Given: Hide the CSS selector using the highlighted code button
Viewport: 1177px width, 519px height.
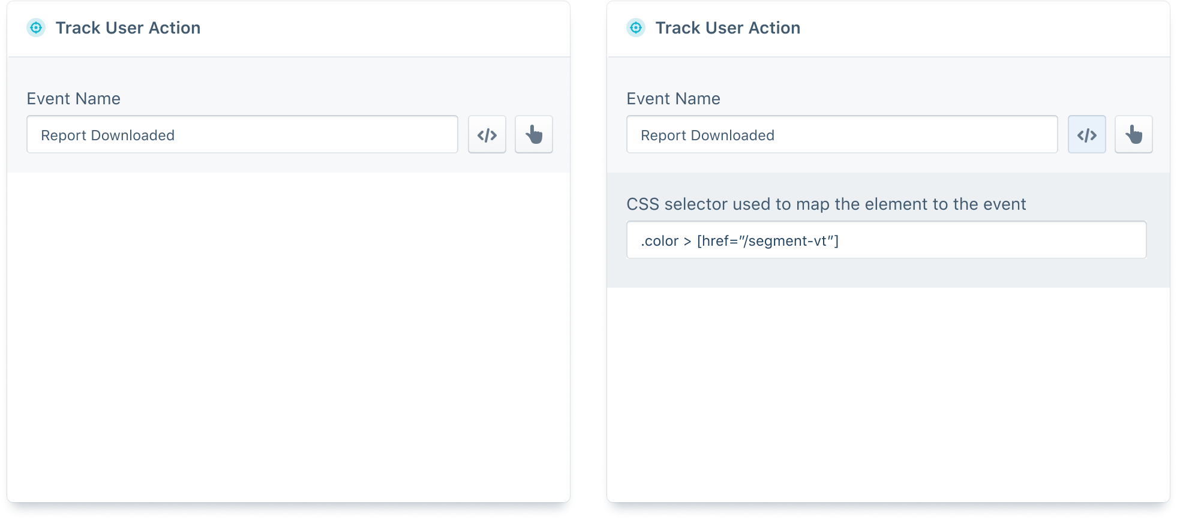Looking at the screenshot, I should [1087, 135].
